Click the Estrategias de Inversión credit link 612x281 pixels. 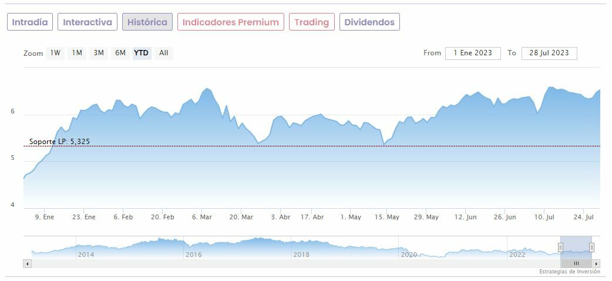[x=569, y=272]
